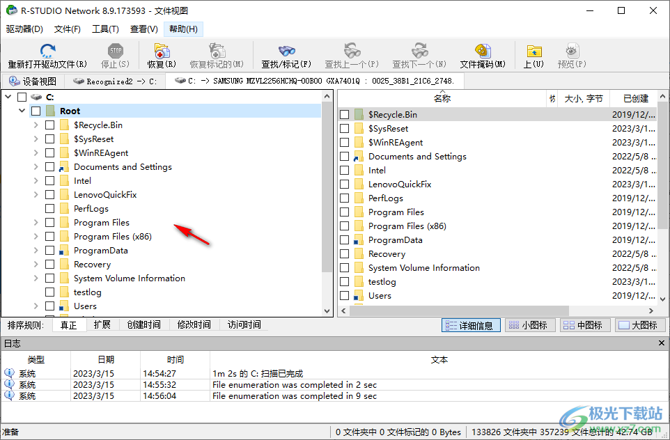Expand ProgramData in the tree
Viewport: 670px width, 440px height.
[x=36, y=251]
